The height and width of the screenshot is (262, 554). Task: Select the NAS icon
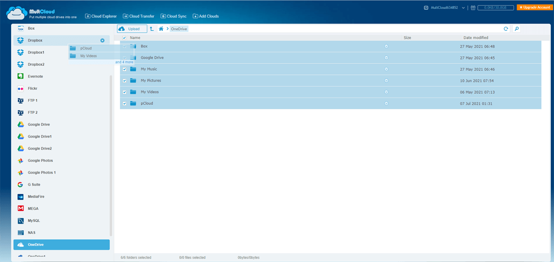point(20,232)
